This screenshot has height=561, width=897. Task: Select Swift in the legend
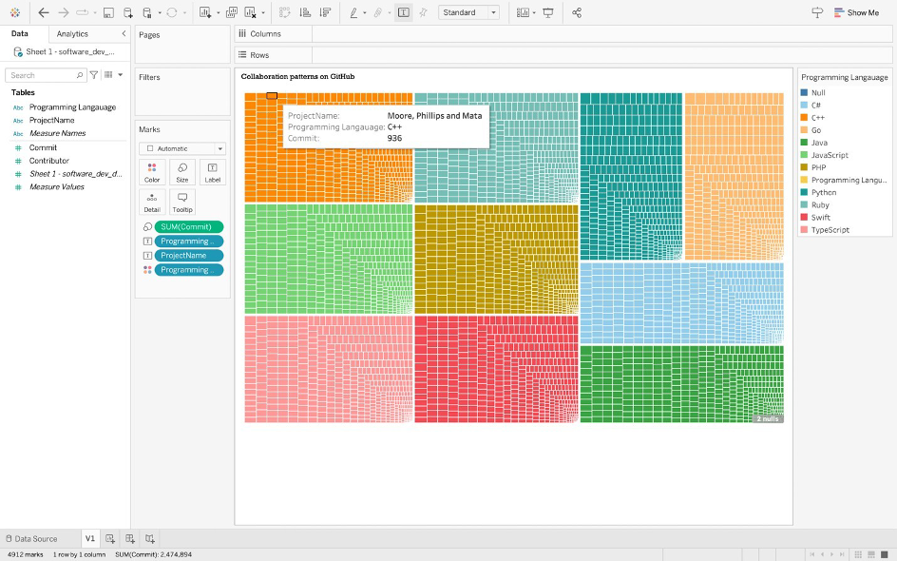pos(820,218)
